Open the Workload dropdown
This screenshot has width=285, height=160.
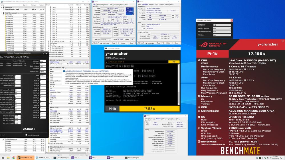222,35
